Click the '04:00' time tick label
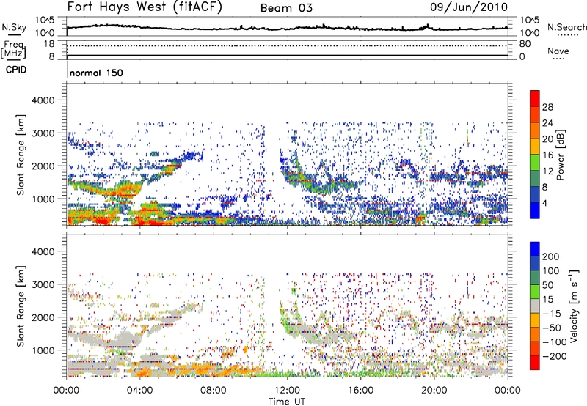The height and width of the screenshot is (406, 587). point(140,391)
